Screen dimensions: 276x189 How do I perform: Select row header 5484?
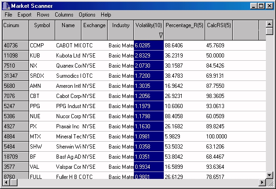[x=16, y=147]
